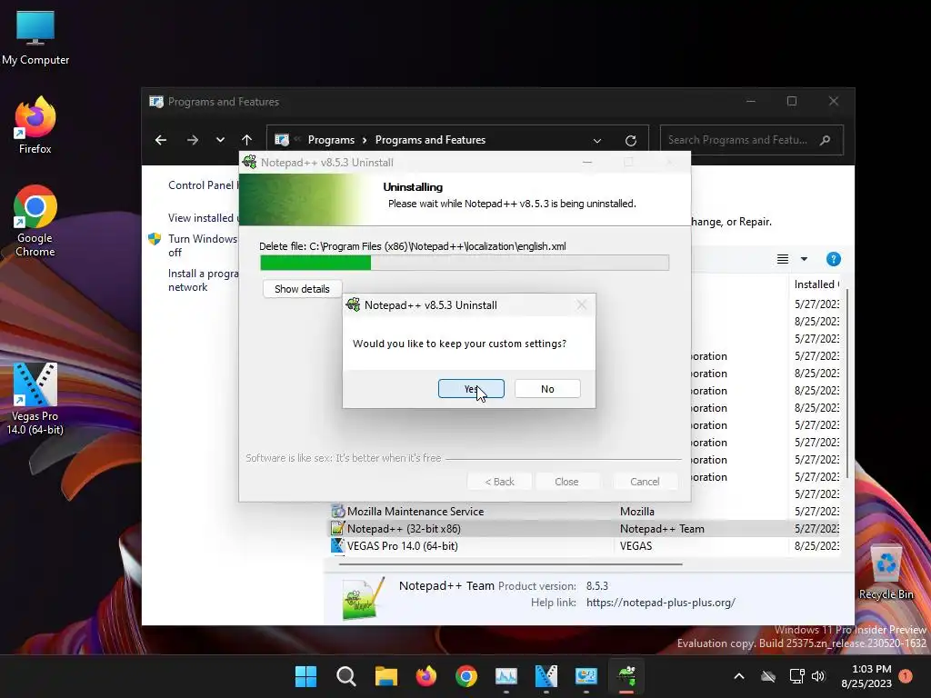Open File Explorer from the taskbar

(385, 676)
